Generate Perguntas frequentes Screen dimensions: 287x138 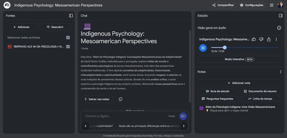click(218, 99)
